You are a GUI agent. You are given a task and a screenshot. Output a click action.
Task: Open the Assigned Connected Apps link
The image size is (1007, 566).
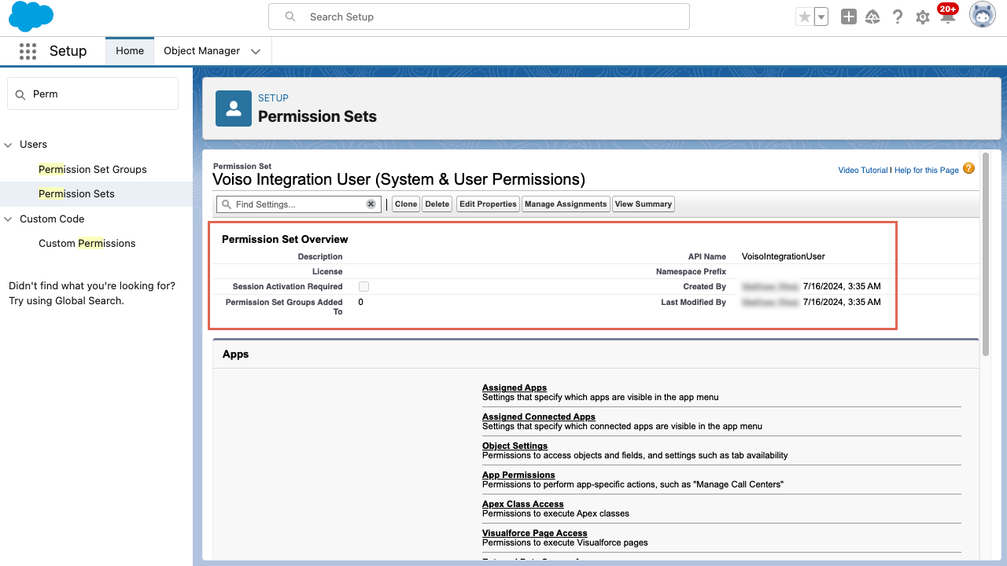pyautogui.click(x=539, y=417)
